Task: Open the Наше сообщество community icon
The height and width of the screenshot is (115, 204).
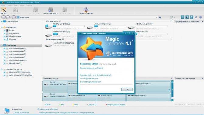Action: [86, 11]
